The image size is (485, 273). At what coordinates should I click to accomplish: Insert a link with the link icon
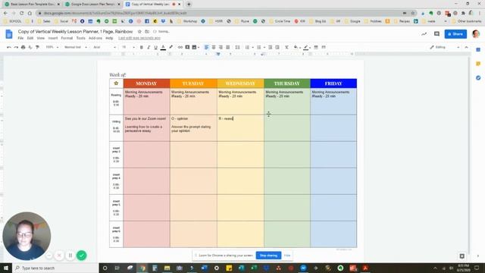point(180,47)
